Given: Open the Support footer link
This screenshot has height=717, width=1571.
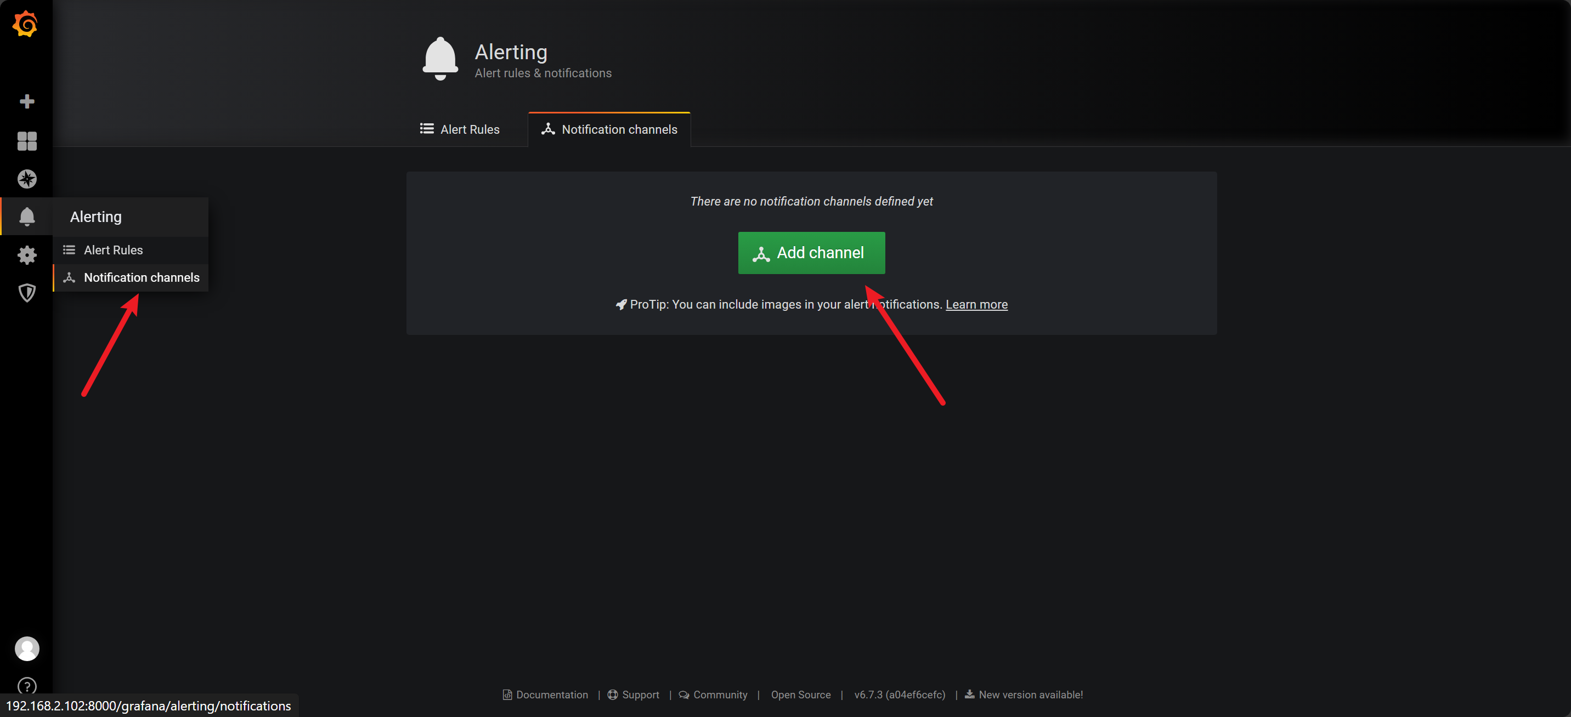Looking at the screenshot, I should tap(640, 695).
